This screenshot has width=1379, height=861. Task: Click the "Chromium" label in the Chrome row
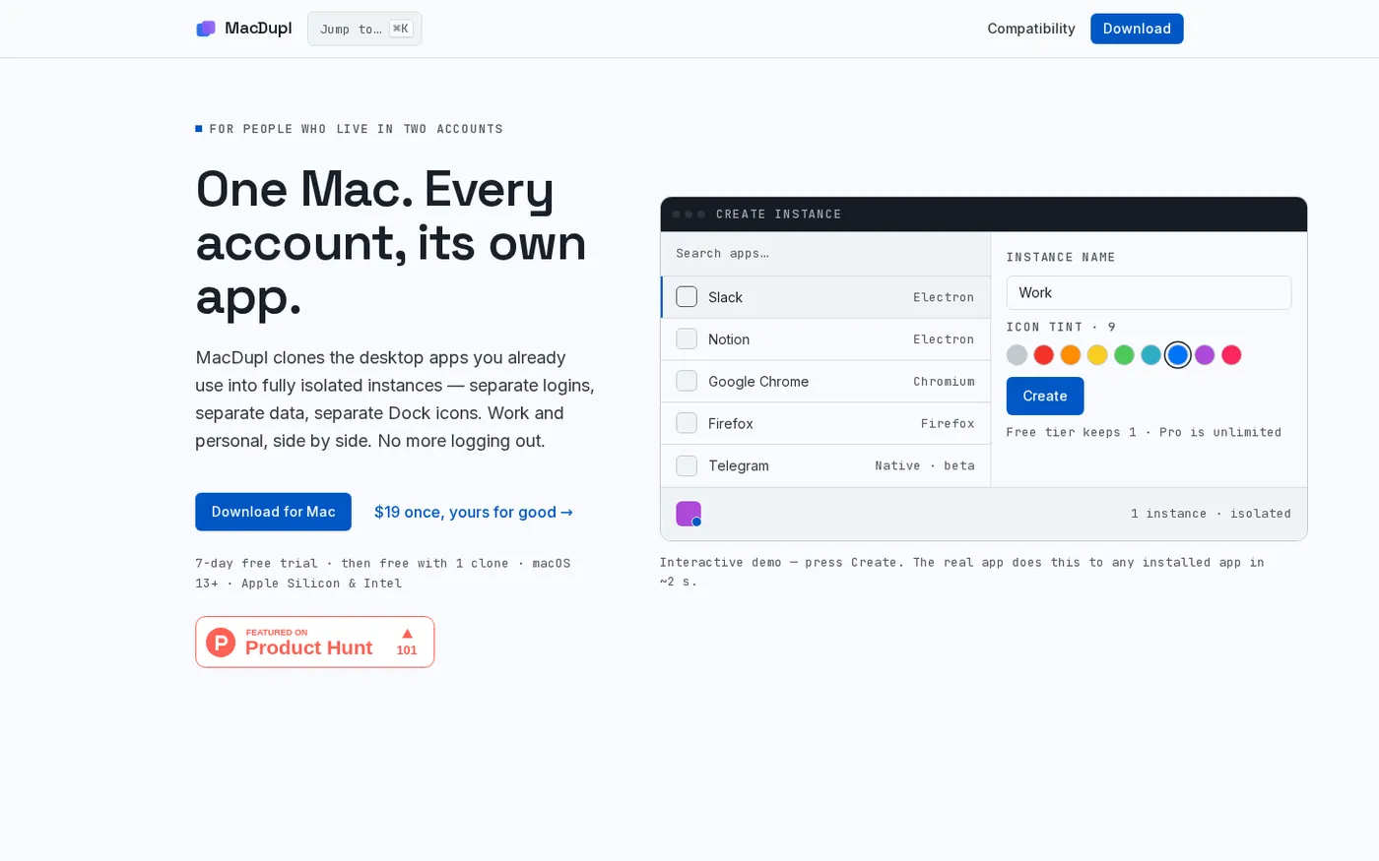[x=944, y=382]
